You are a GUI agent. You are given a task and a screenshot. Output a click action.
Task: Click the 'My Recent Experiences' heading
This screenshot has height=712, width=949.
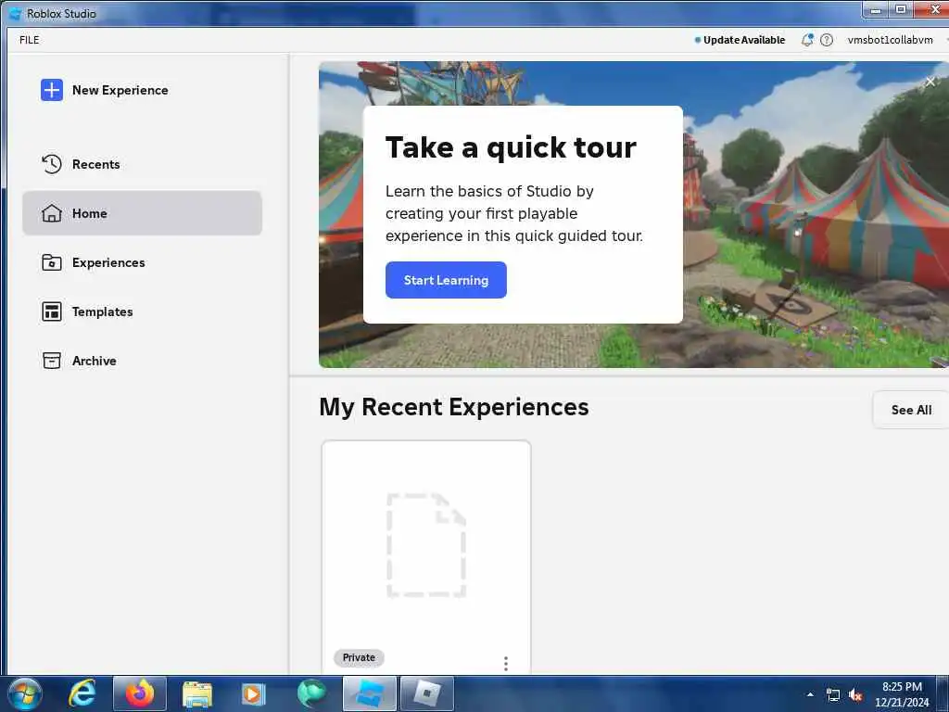tap(454, 407)
